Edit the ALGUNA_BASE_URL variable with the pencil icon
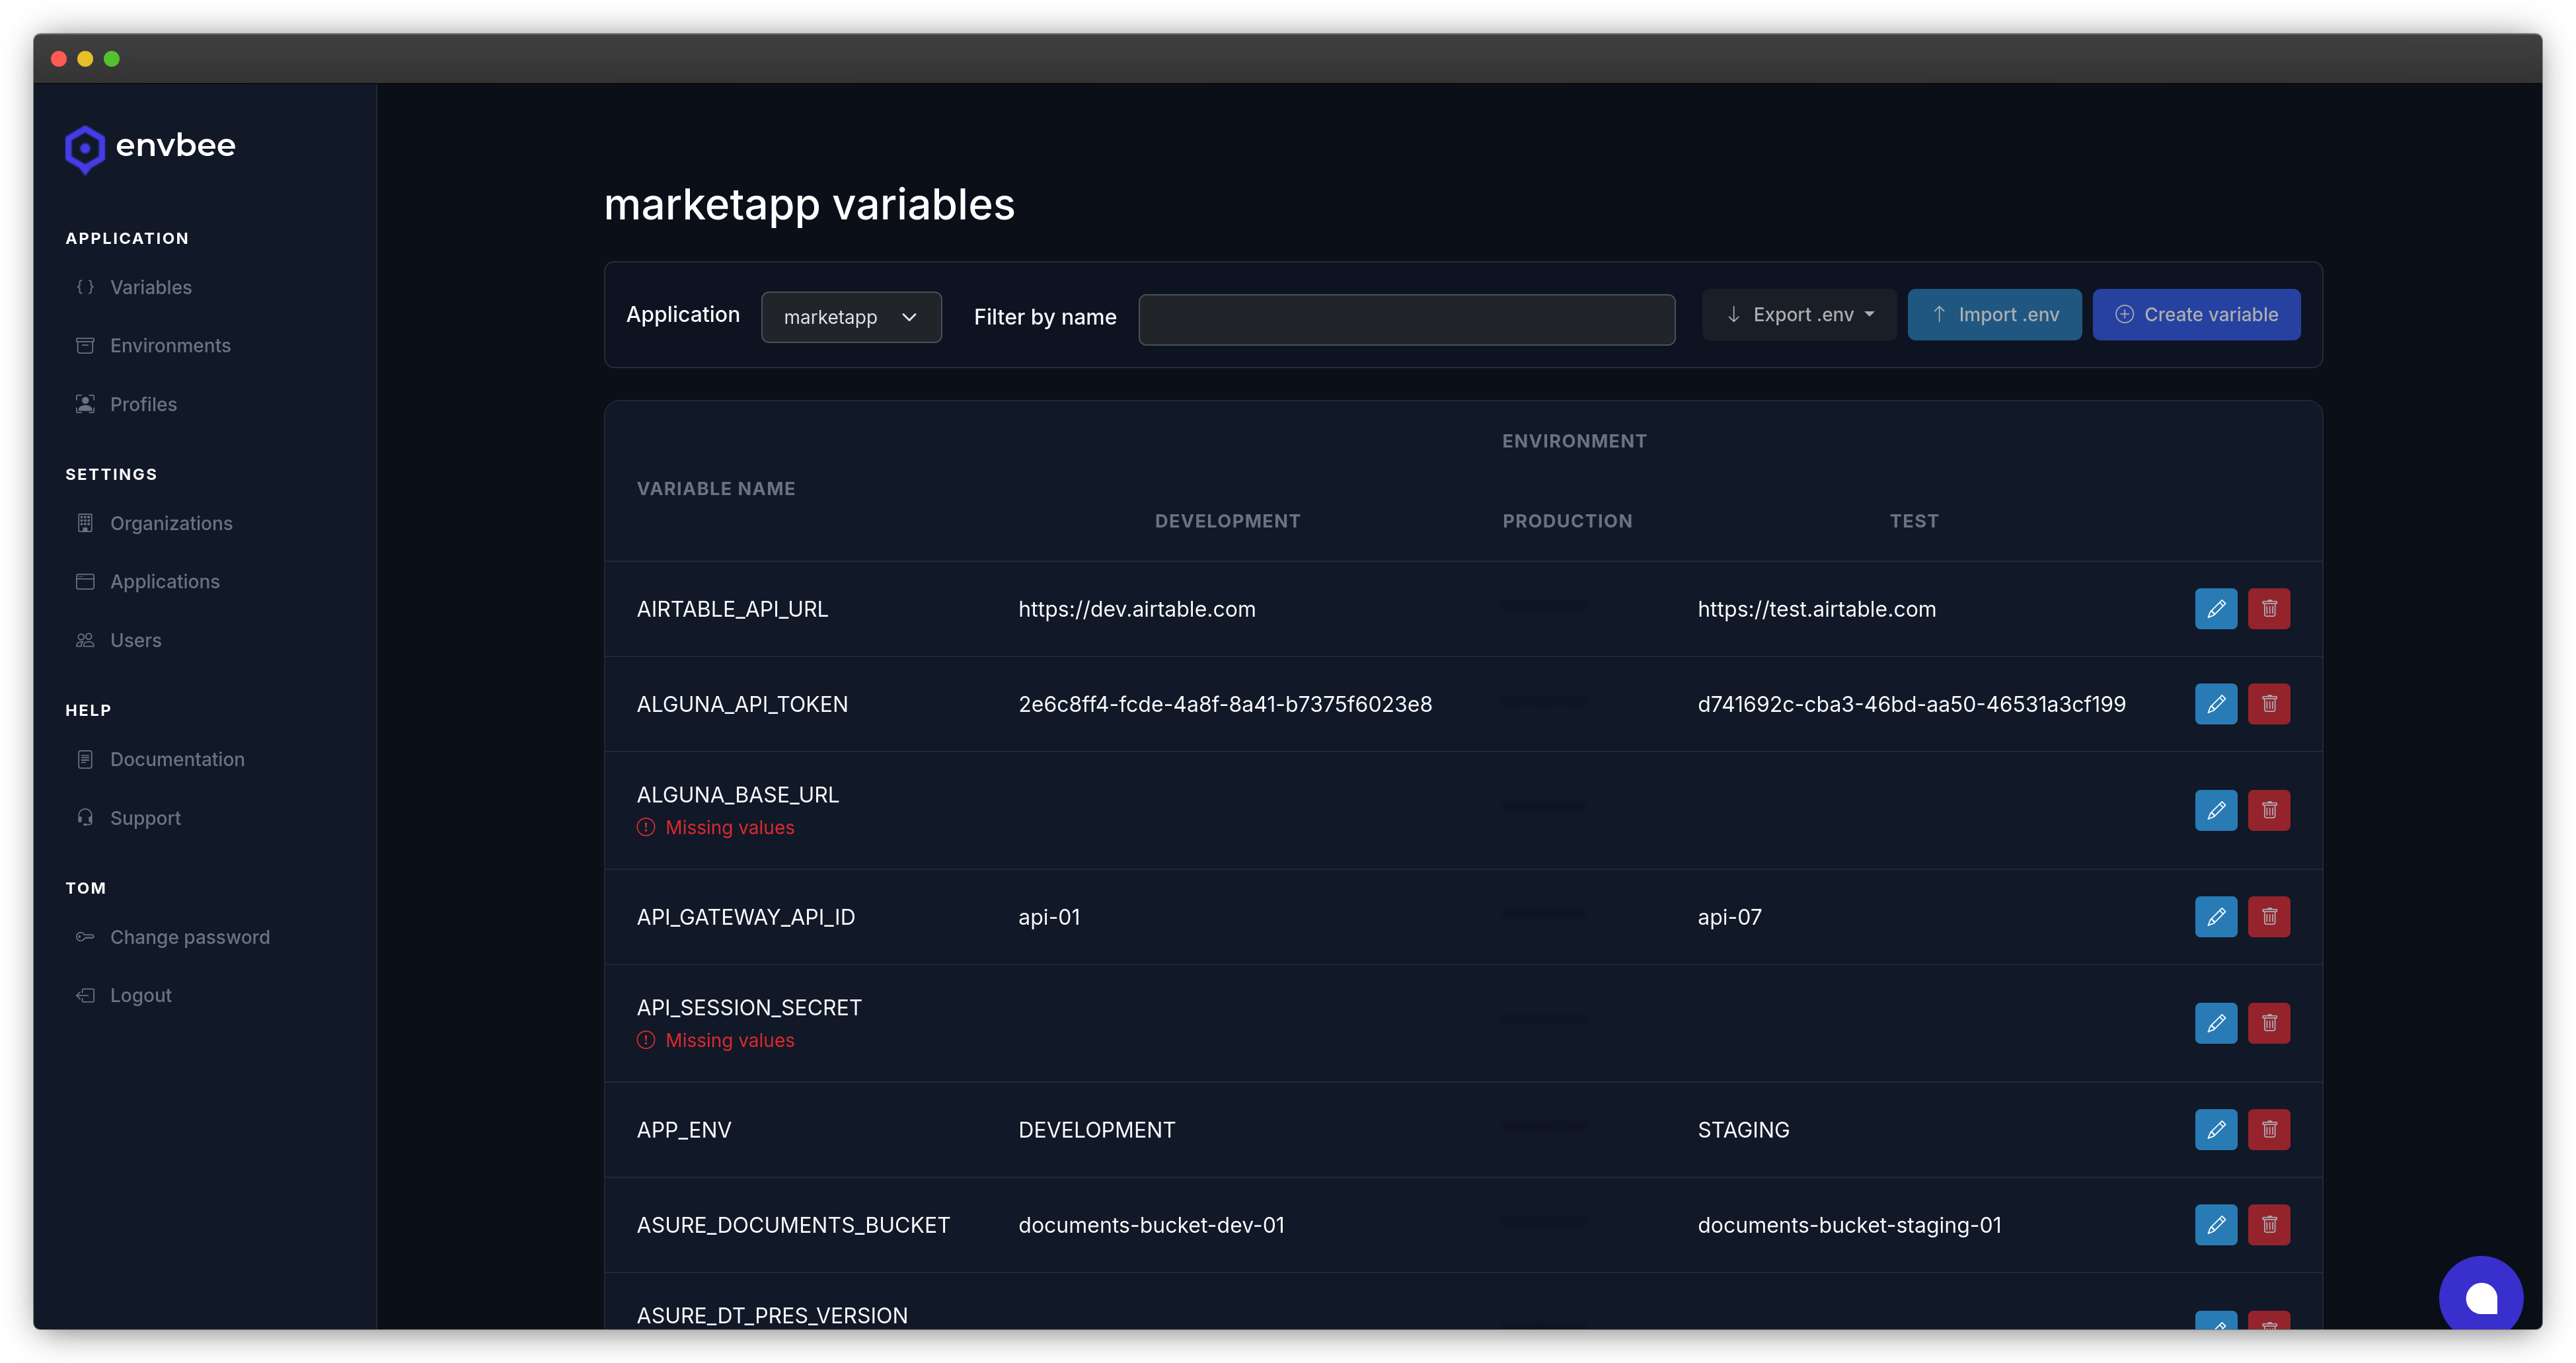 pyautogui.click(x=2215, y=810)
